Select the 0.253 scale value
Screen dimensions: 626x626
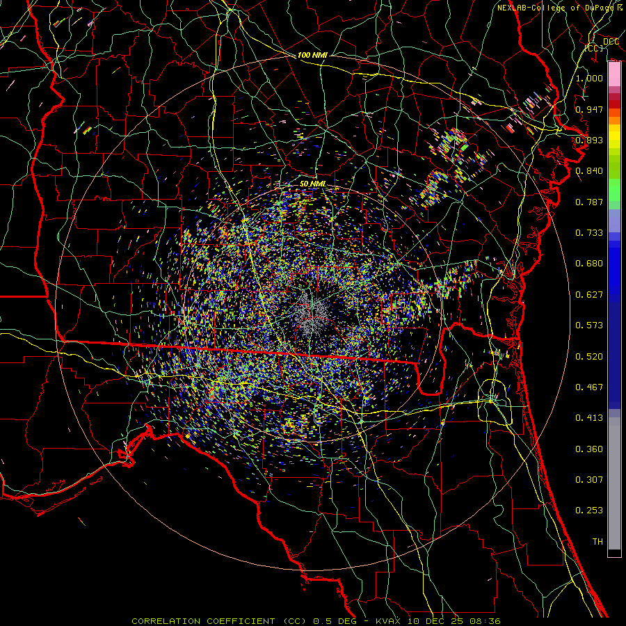(x=589, y=511)
